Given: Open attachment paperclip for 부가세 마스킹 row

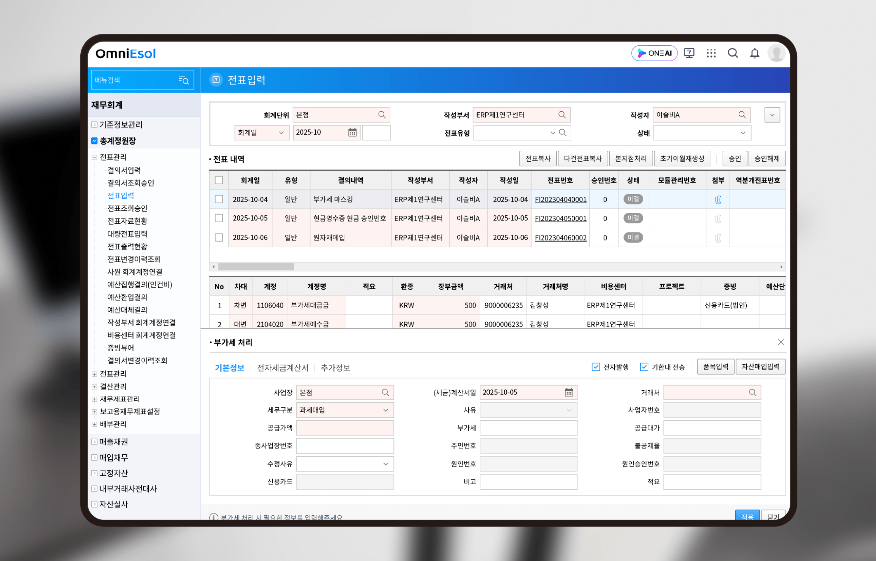Looking at the screenshot, I should click(718, 200).
